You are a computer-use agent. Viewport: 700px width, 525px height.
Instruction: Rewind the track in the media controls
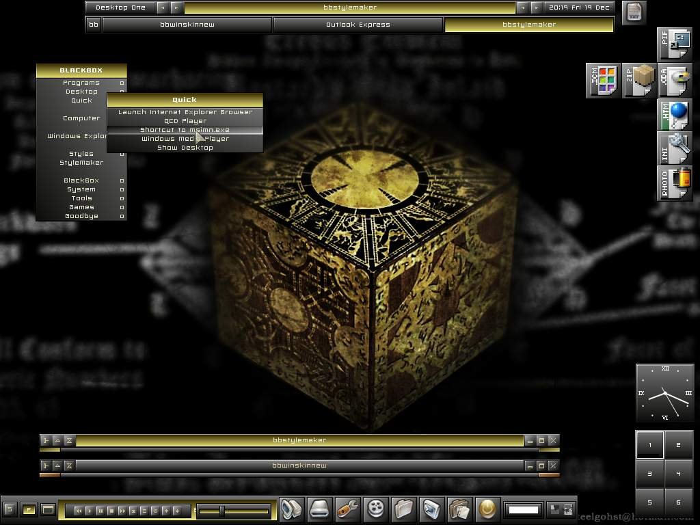78,511
